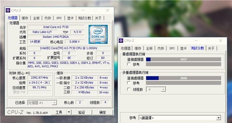Click the TDP value 4.5 W
Image resolution: width=232 pixels, height=123 pixels.
[77, 32]
